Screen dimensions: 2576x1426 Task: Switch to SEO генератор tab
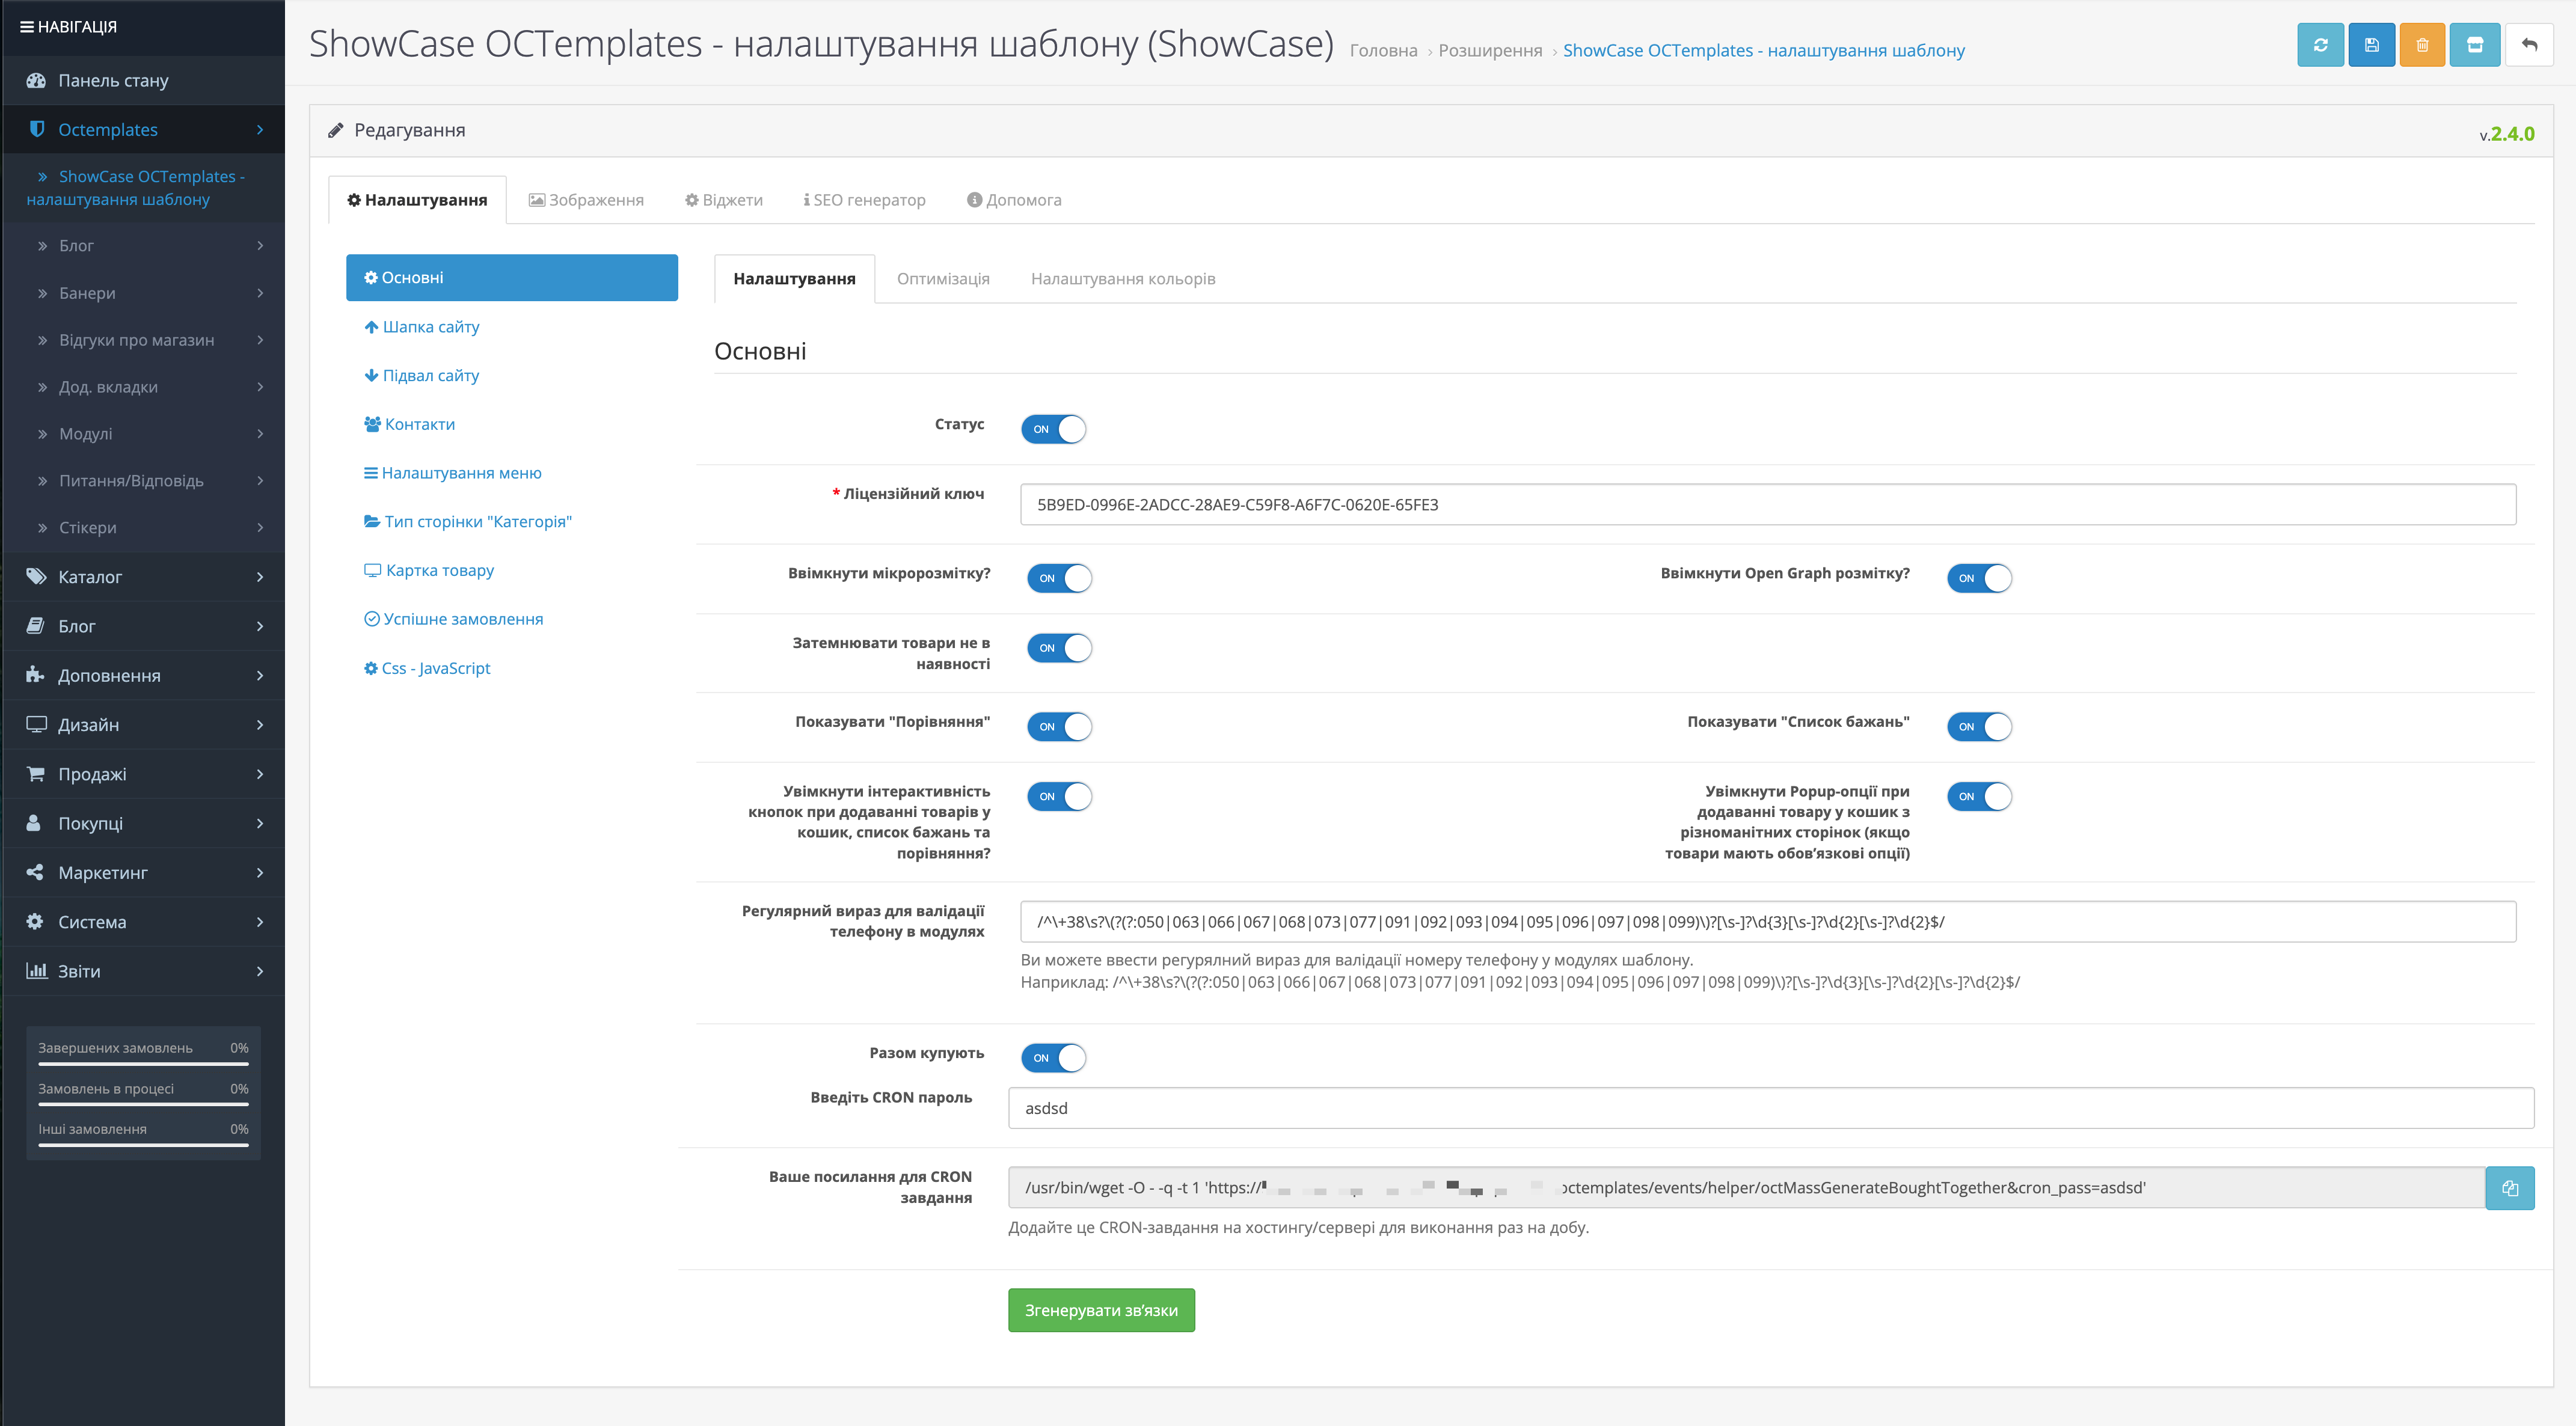click(865, 200)
